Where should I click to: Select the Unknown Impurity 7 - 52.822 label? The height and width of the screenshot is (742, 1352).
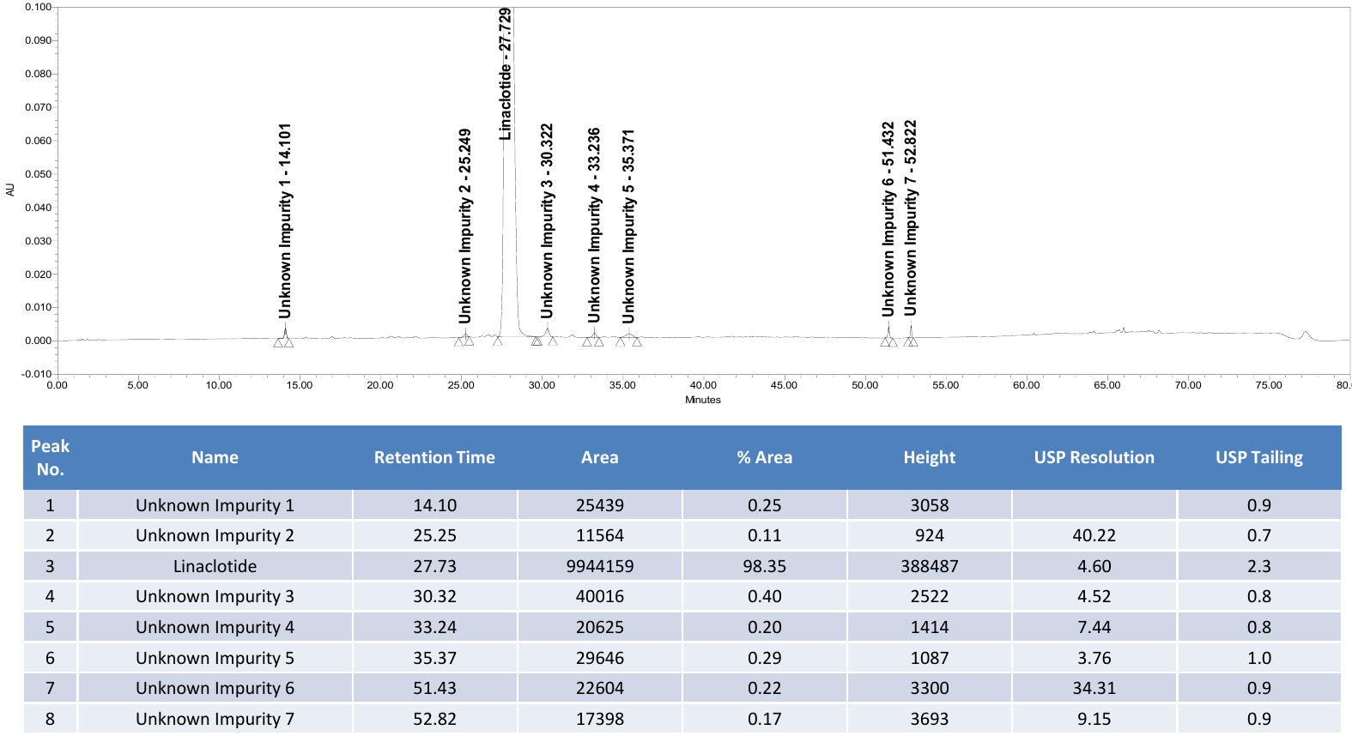911,218
